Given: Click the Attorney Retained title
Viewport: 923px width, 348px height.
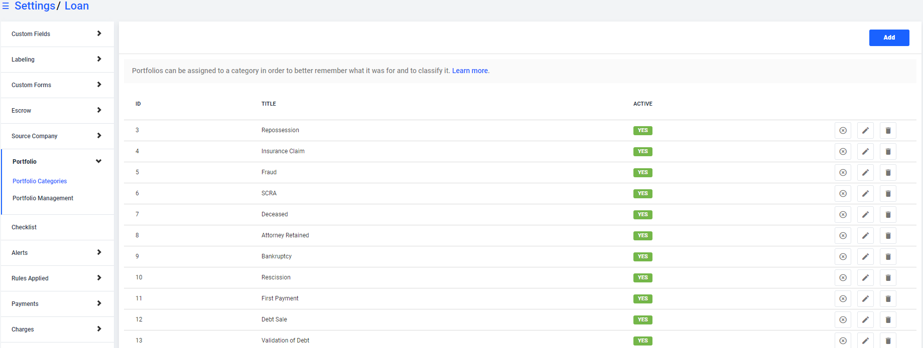Looking at the screenshot, I should coord(285,235).
